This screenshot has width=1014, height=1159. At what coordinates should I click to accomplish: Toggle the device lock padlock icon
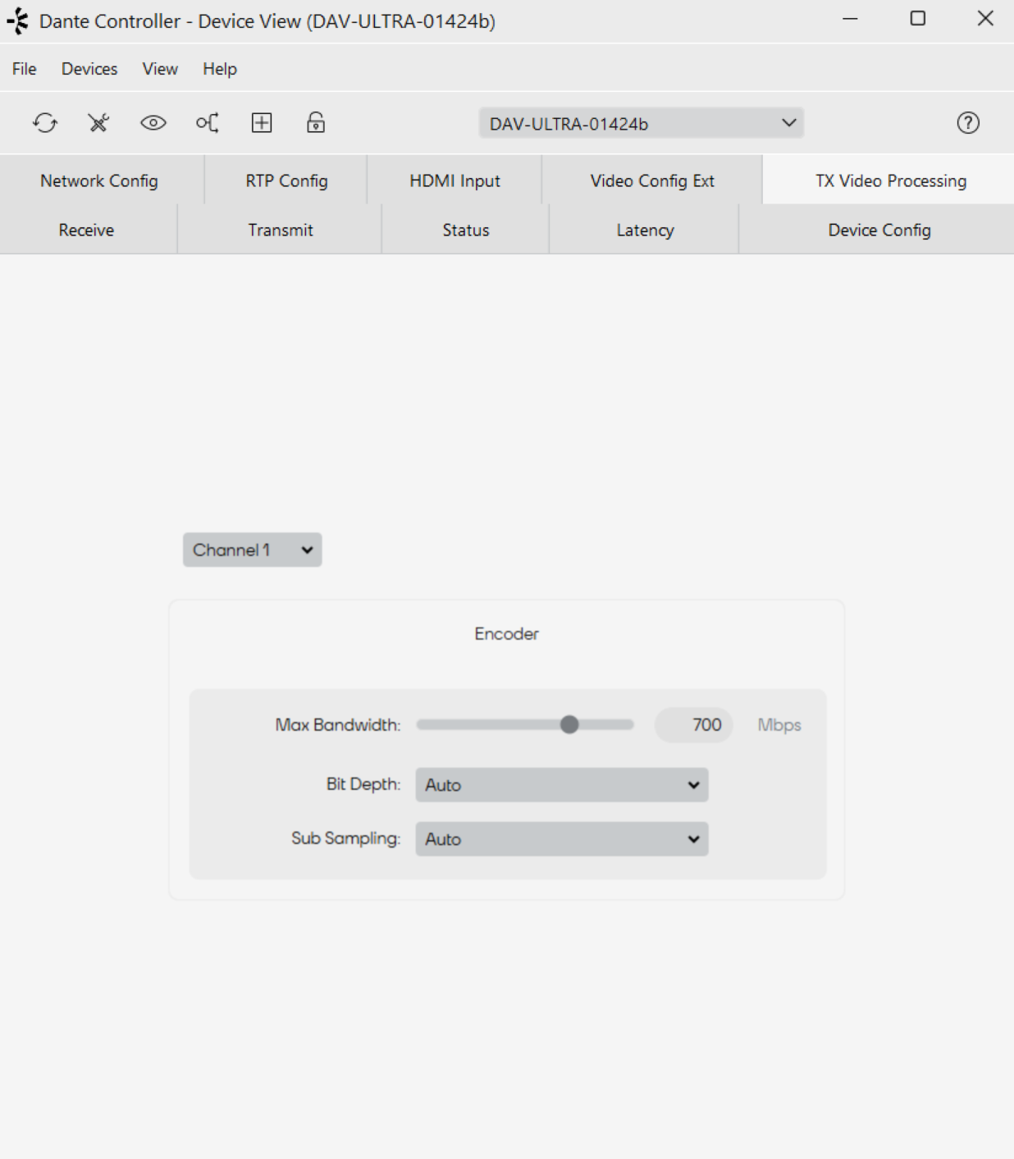316,123
